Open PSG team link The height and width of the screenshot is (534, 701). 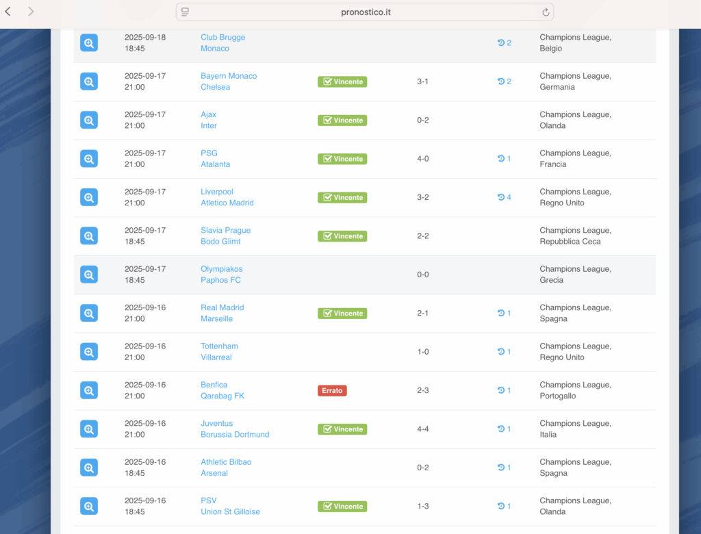point(209,153)
